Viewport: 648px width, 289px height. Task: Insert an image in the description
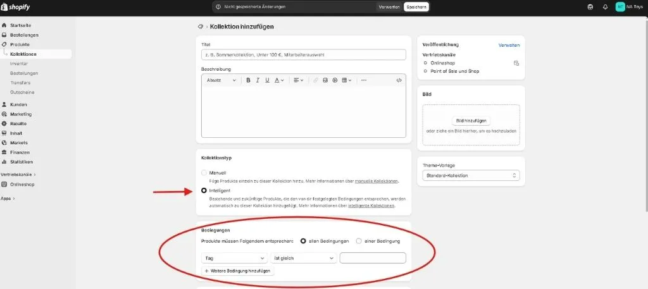(325, 80)
